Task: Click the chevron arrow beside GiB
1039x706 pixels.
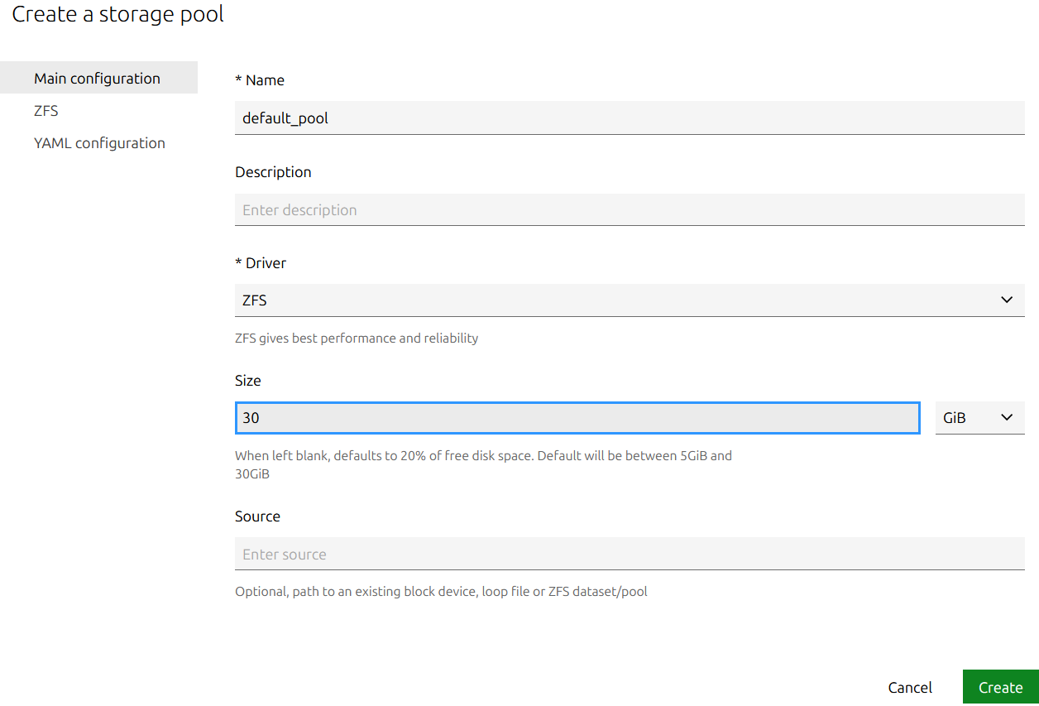Action: [x=1006, y=417]
